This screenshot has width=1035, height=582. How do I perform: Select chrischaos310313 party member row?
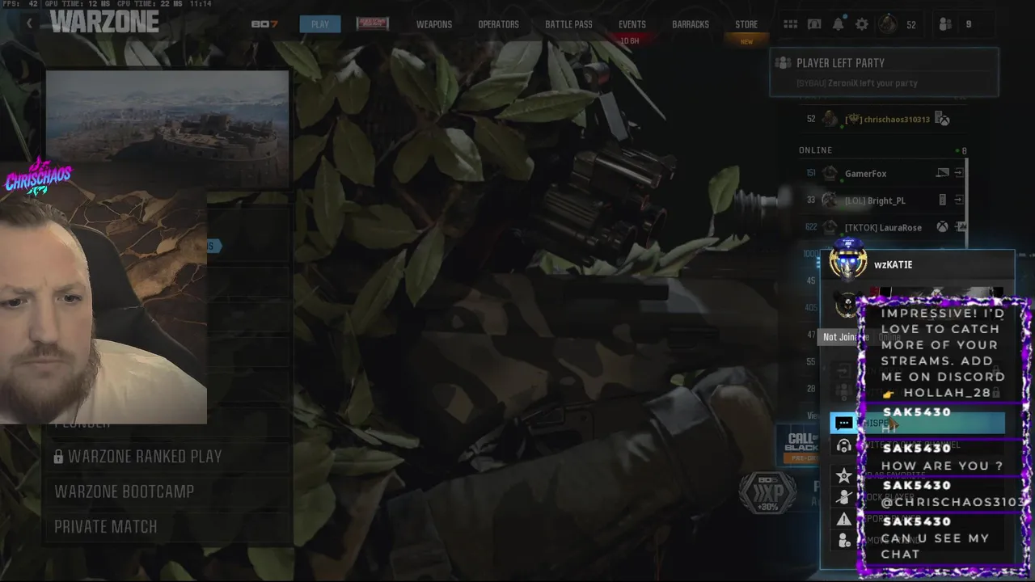click(884, 119)
